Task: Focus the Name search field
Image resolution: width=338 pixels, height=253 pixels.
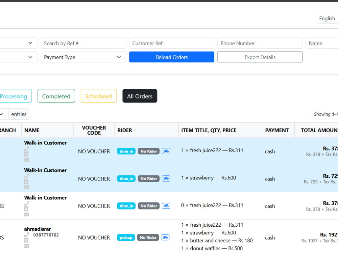Action: point(322,43)
